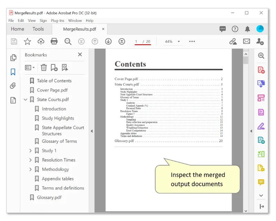The image size is (276, 221).
Task: Switch to the Tools tab
Action: point(38,29)
